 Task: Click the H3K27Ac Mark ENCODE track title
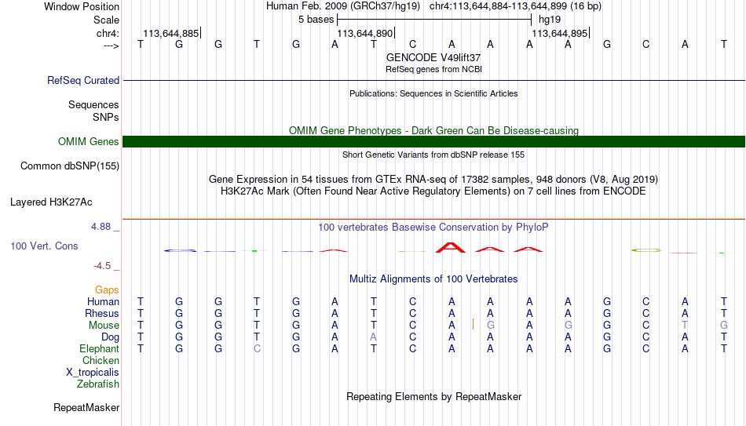pos(433,191)
